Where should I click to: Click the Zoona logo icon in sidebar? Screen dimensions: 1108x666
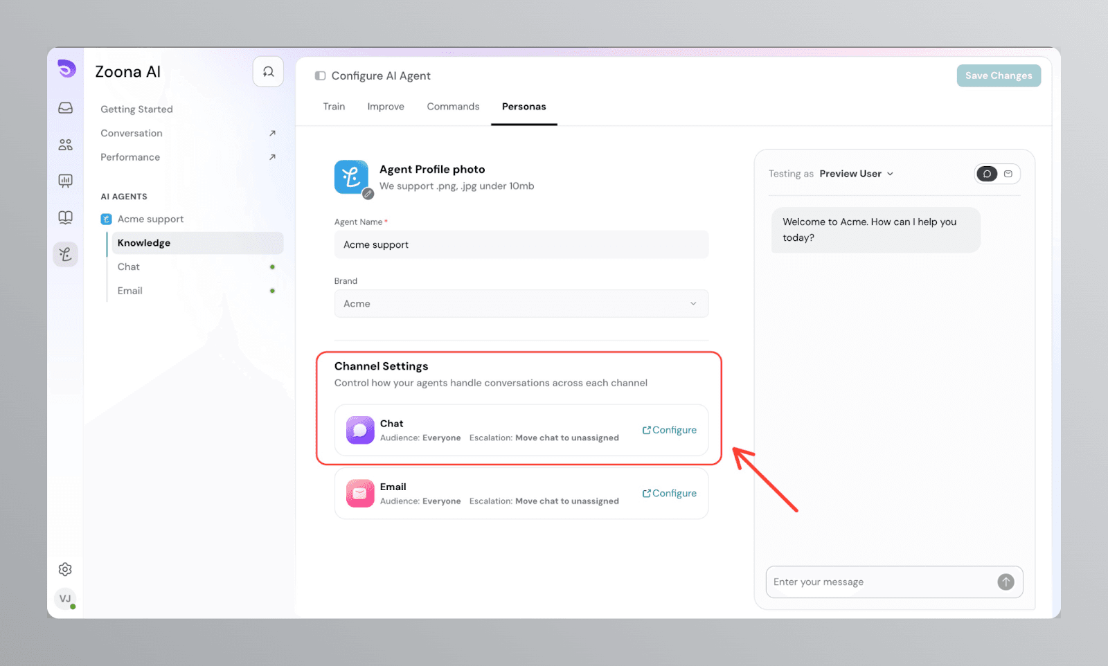click(66, 69)
